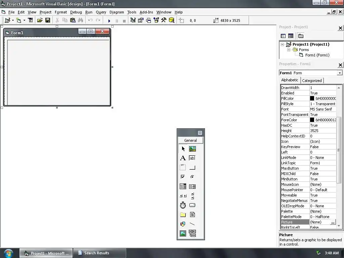Image resolution: width=344 pixels, height=258 pixels.
Task: Toggle the Toolbox using hammer-and-wrench icon
Action: (164, 20)
